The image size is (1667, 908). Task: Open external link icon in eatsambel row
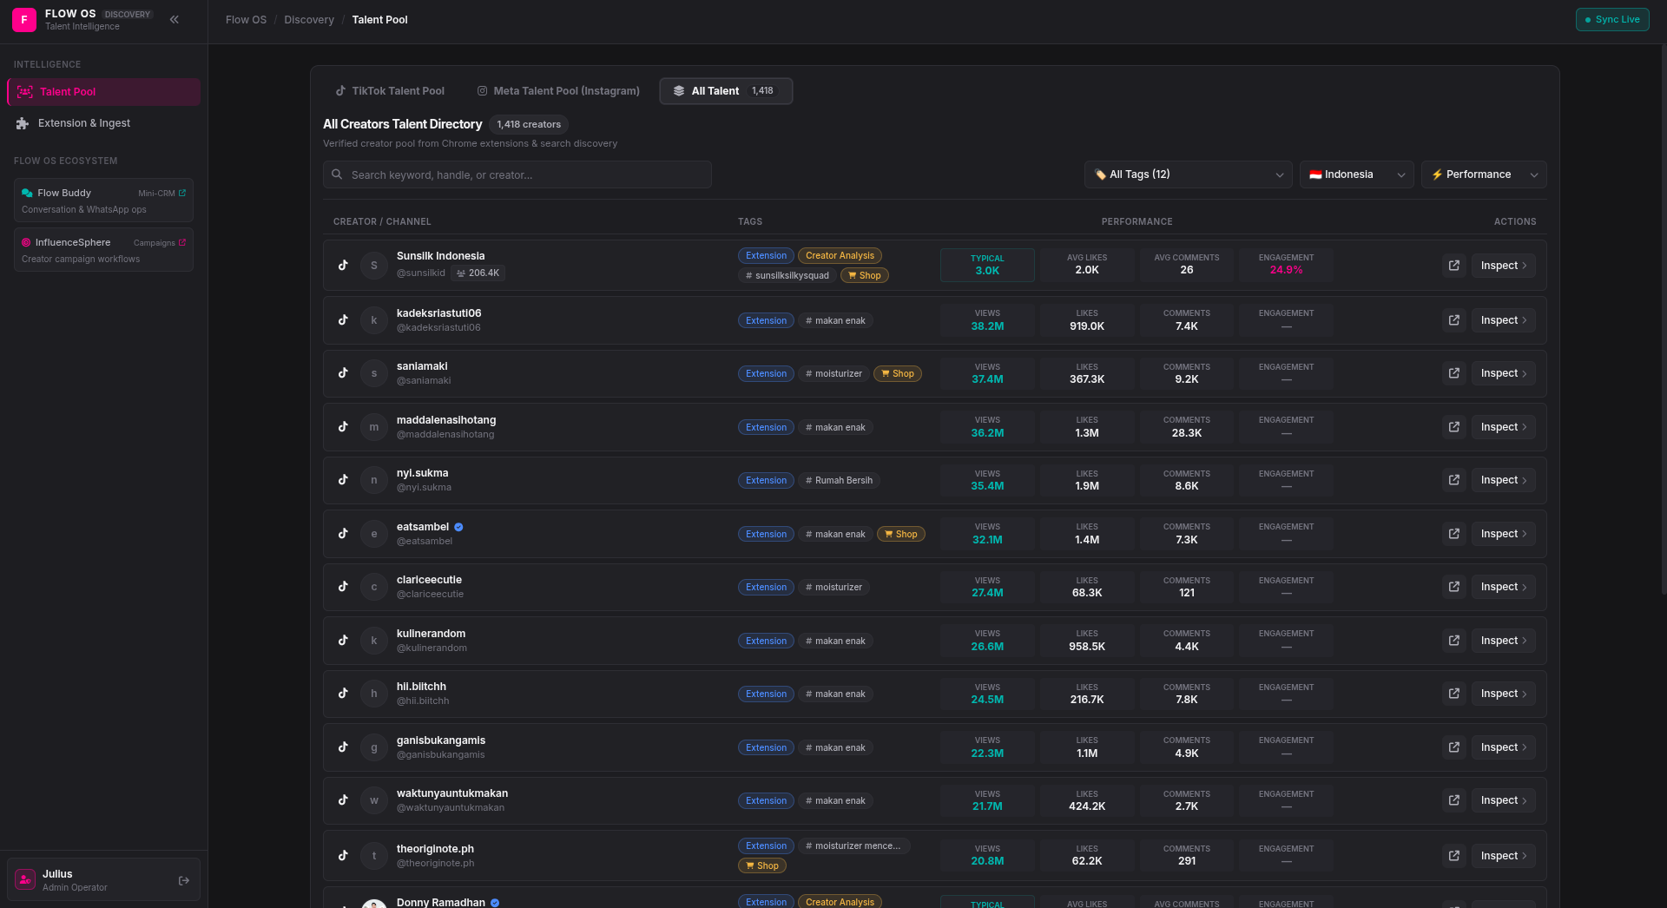(x=1454, y=534)
